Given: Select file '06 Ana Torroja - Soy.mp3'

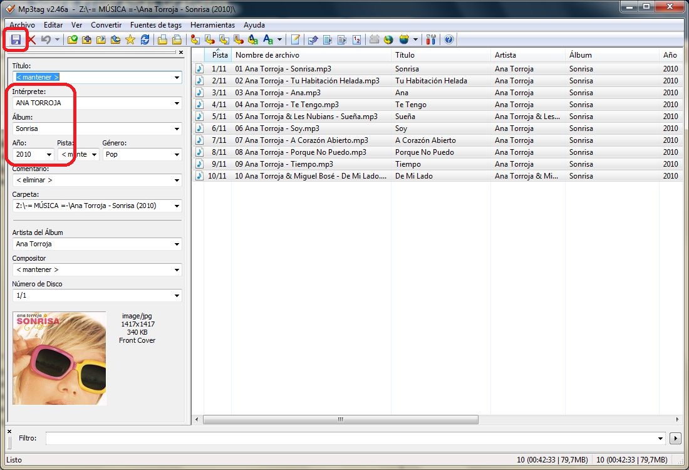Looking at the screenshot, I should pos(277,128).
